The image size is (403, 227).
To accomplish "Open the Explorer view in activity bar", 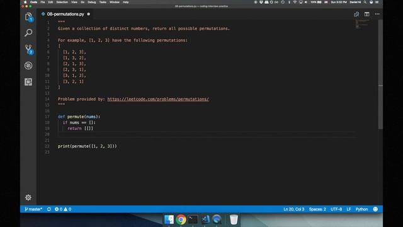I will coord(28,17).
